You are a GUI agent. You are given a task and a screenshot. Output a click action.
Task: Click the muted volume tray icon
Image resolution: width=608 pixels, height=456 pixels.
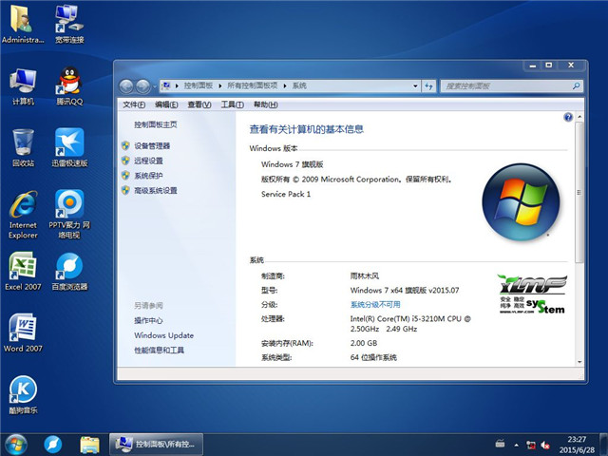click(545, 445)
